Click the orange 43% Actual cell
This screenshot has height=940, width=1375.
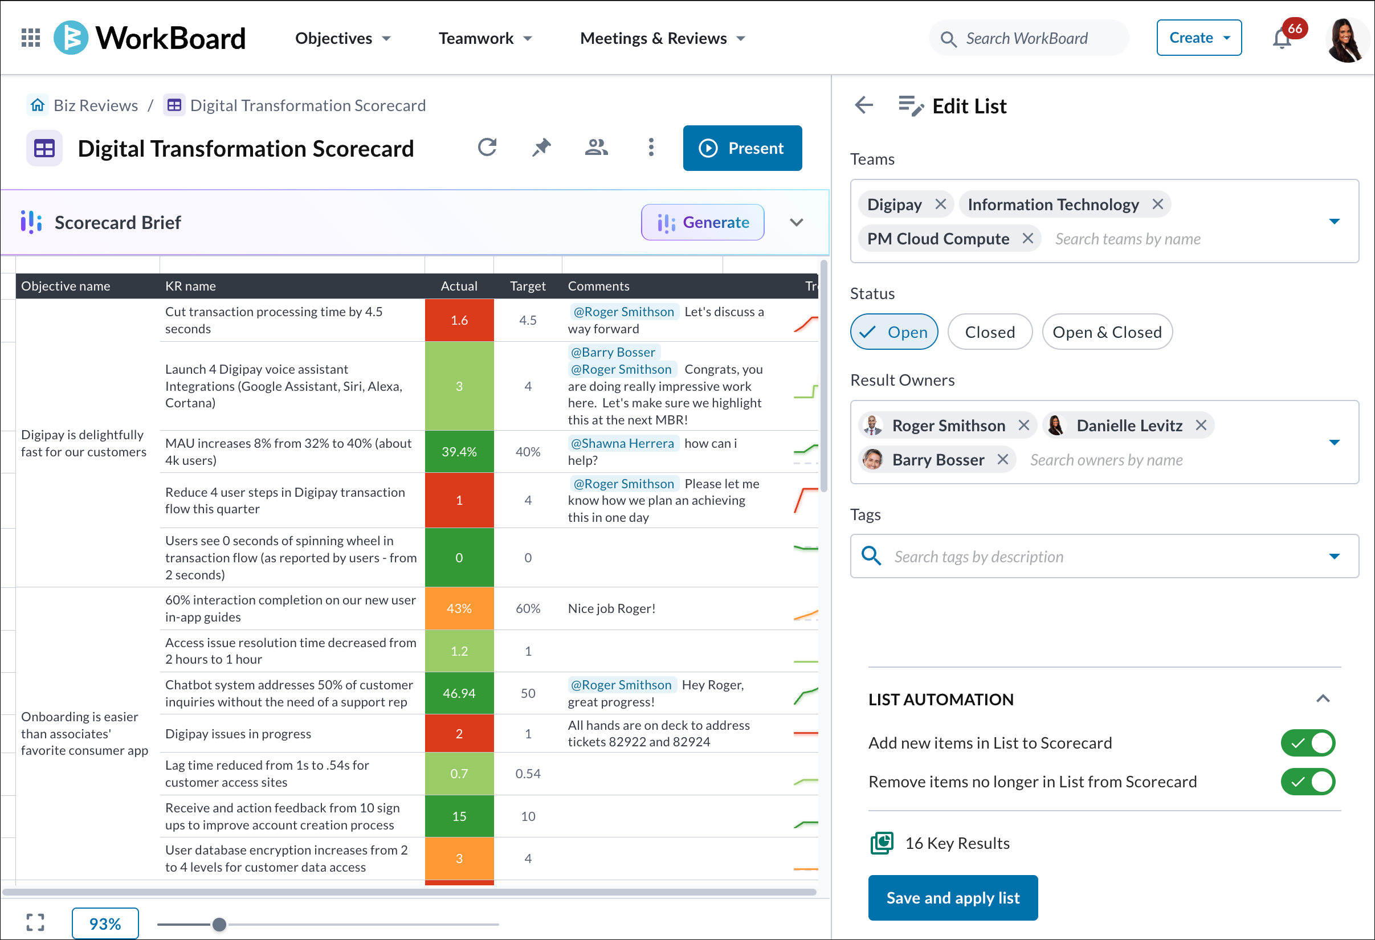[459, 608]
